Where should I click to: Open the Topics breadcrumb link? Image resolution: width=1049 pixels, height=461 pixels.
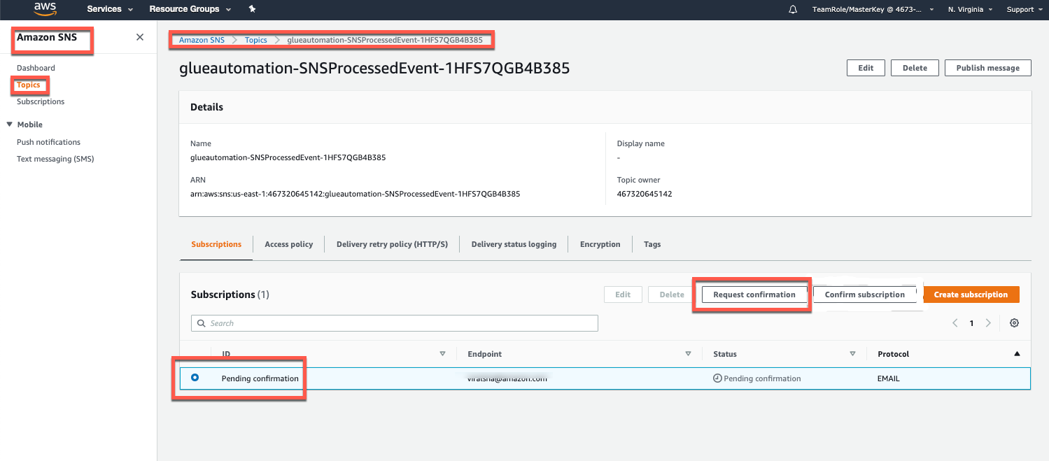point(256,40)
